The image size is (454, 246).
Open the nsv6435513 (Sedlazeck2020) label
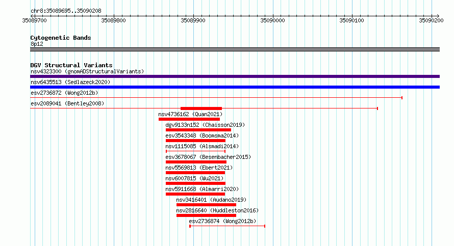pyautogui.click(x=70, y=82)
